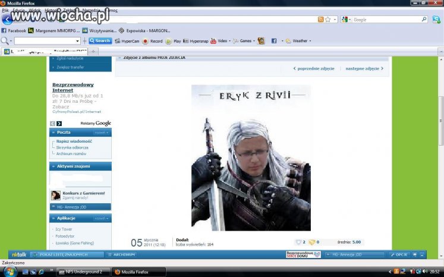Screen dimensions: 444x277
Task: Collapse the Zdjęcie z albumu header
Action: point(120,58)
